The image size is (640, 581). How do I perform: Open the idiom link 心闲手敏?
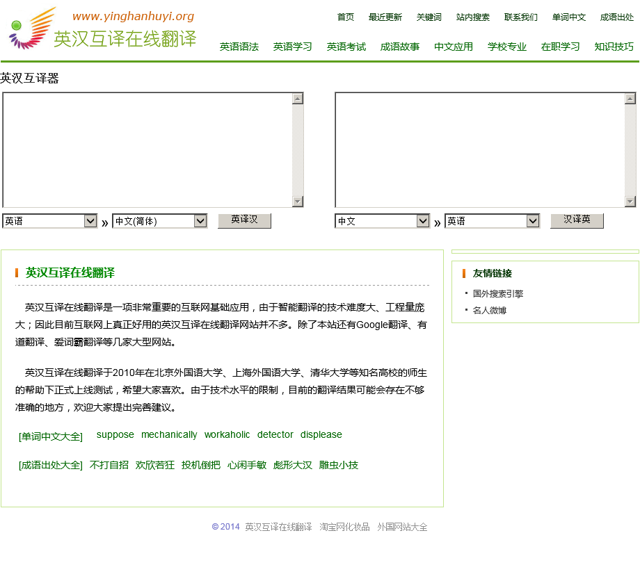click(x=246, y=465)
